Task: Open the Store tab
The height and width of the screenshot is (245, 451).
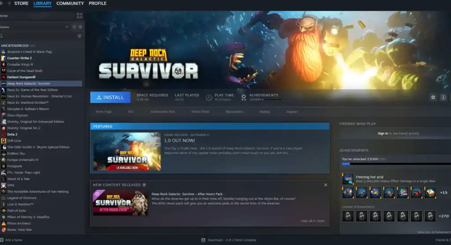Action: tap(21, 4)
